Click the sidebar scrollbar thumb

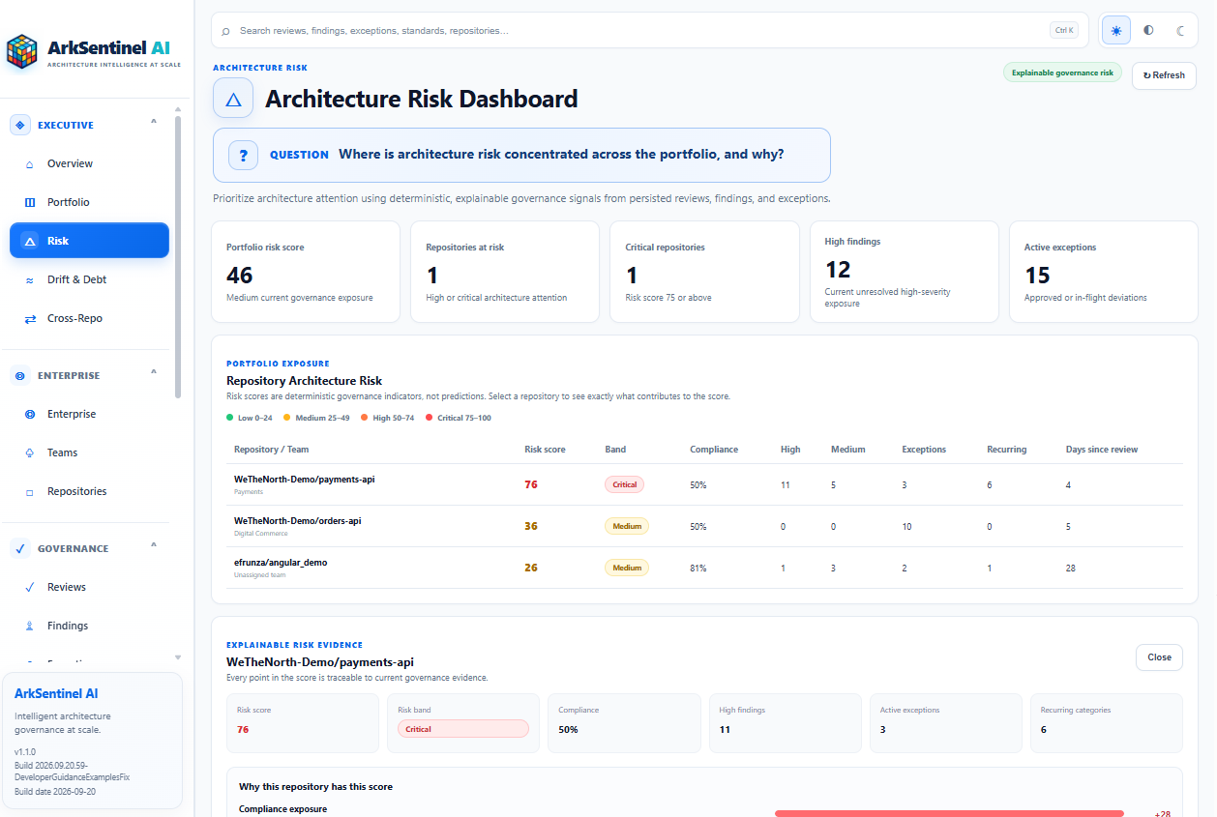178,256
